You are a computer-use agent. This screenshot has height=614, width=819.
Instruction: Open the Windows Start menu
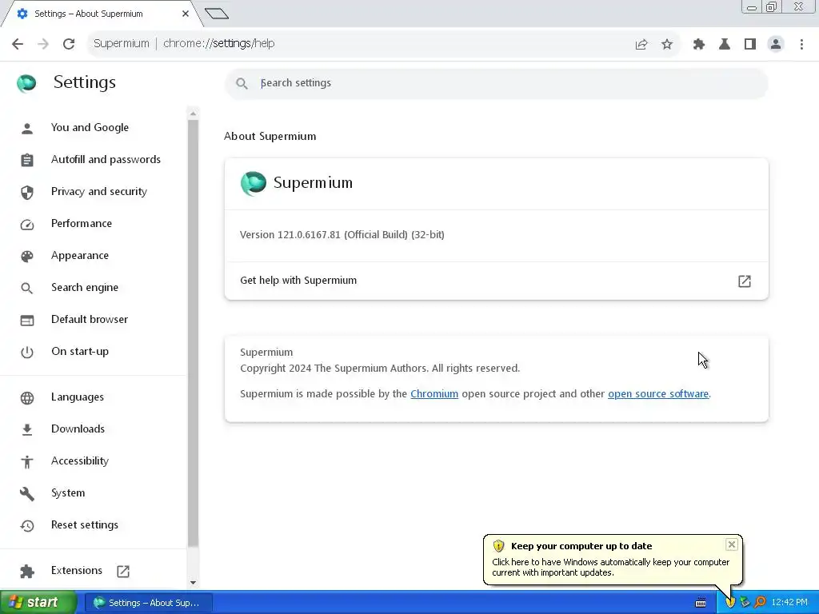click(x=38, y=603)
